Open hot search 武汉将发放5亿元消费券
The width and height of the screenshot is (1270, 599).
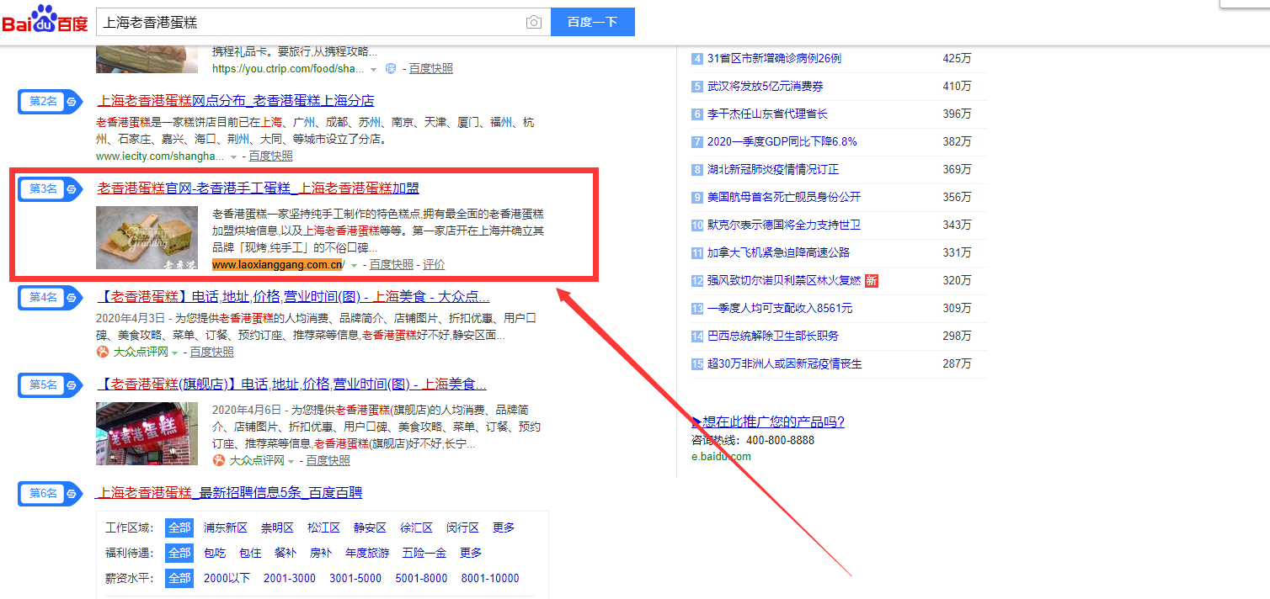(766, 86)
